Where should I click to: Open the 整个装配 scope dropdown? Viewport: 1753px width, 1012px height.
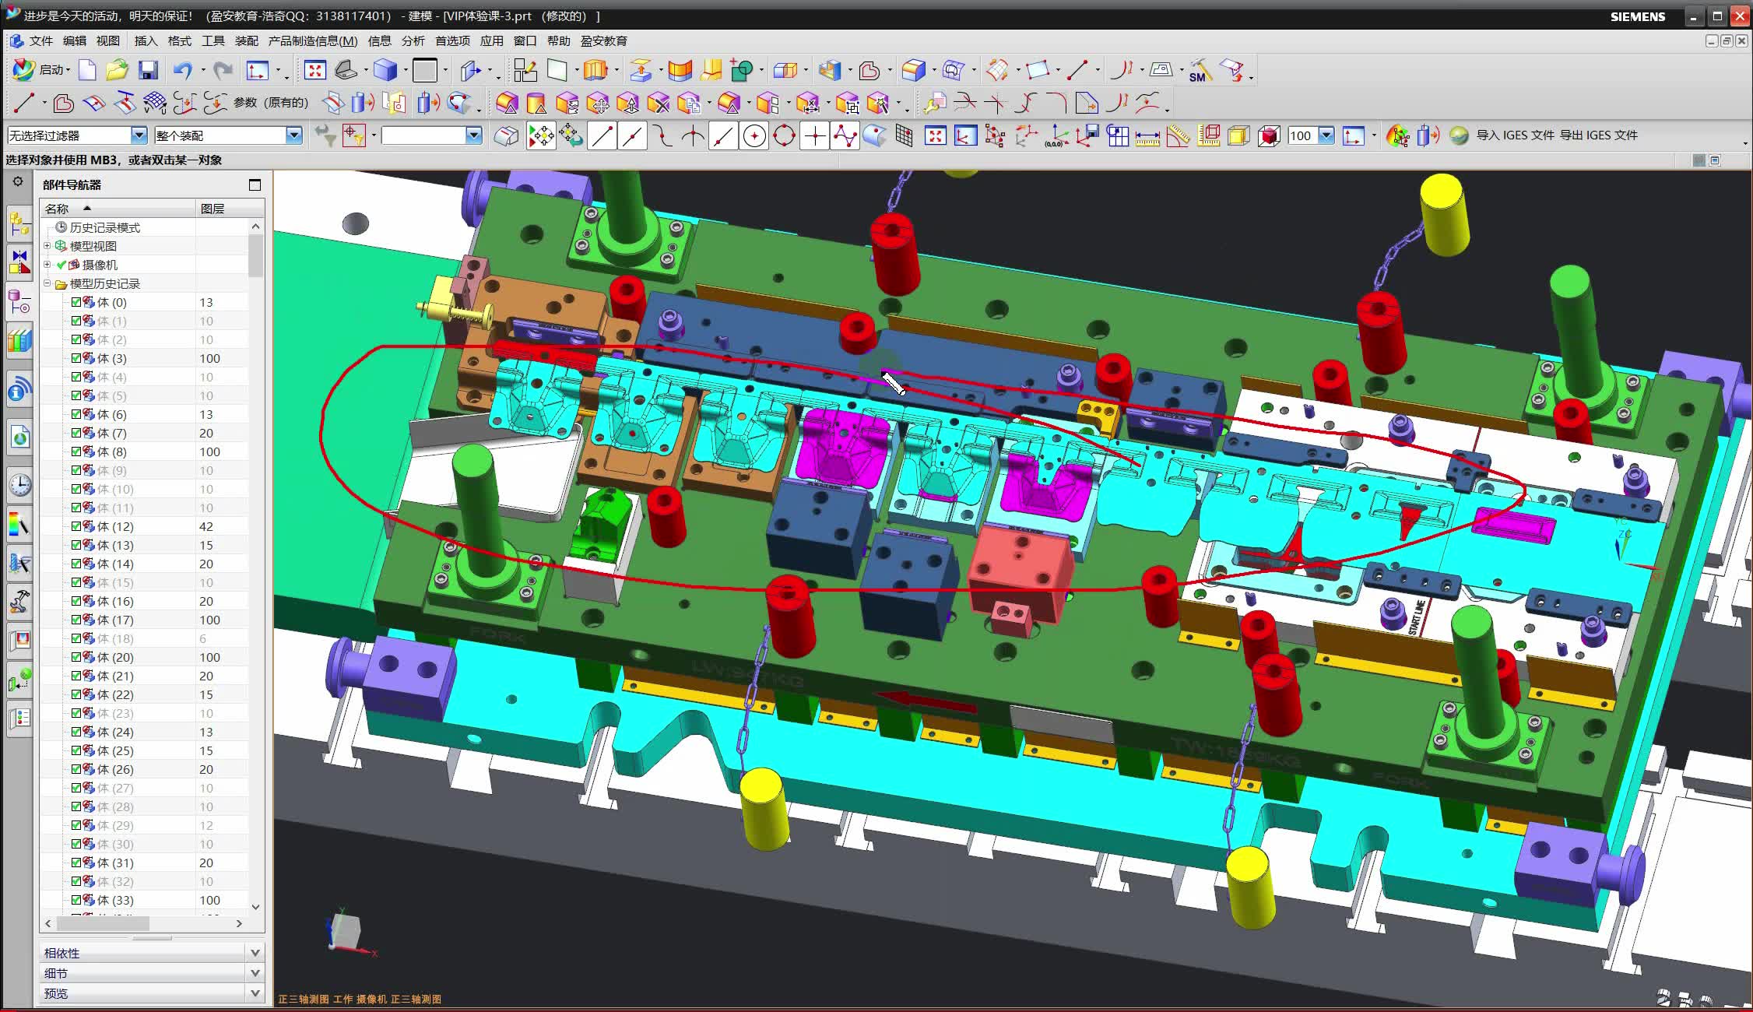click(293, 135)
